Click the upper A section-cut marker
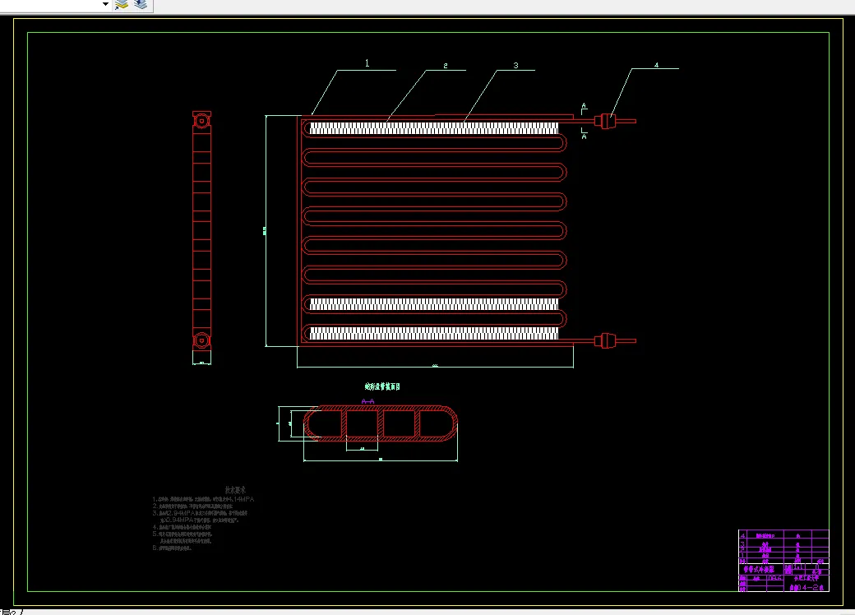 584,108
